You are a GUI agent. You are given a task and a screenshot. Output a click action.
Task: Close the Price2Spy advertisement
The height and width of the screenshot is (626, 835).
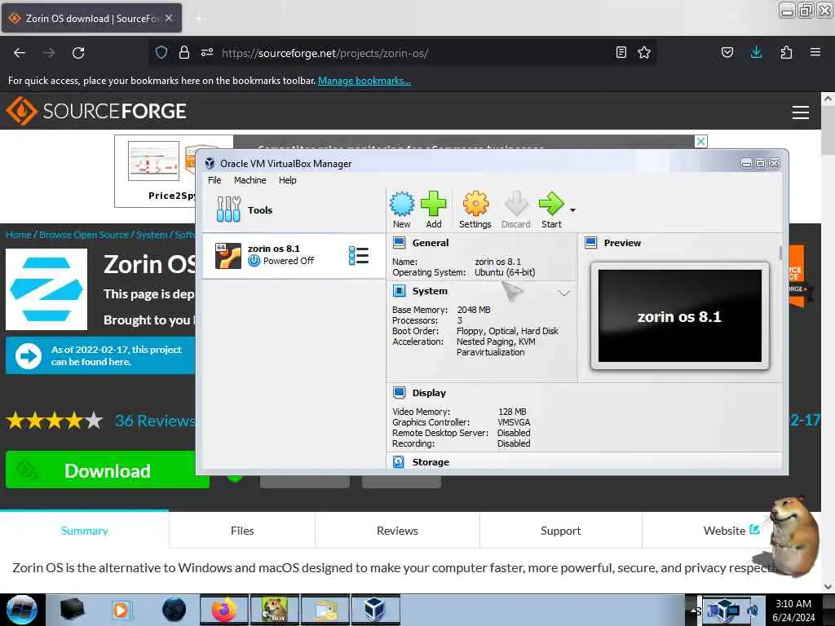700,141
